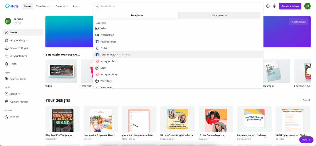Image resolution: width=316 pixels, height=146 pixels.
Task: Open the Video suggestion card thumbnail
Action: tap(61, 71)
